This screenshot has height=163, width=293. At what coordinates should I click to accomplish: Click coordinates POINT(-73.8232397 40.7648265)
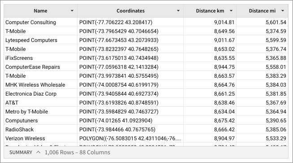119,49
